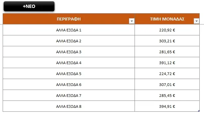Select the ΑΛΛΑ ΕΞΟΔΑ 5 cell
The width and height of the screenshot is (204, 121).
(69, 73)
